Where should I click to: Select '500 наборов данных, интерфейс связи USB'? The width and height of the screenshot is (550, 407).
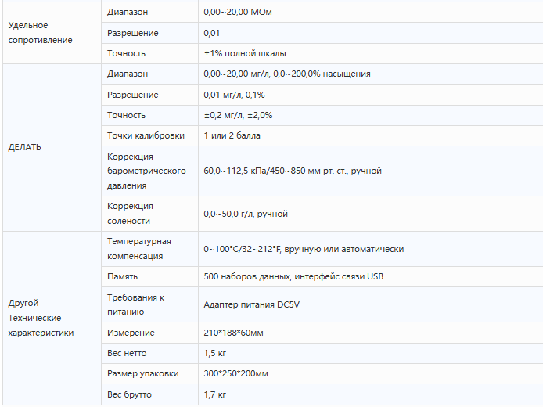tap(293, 276)
